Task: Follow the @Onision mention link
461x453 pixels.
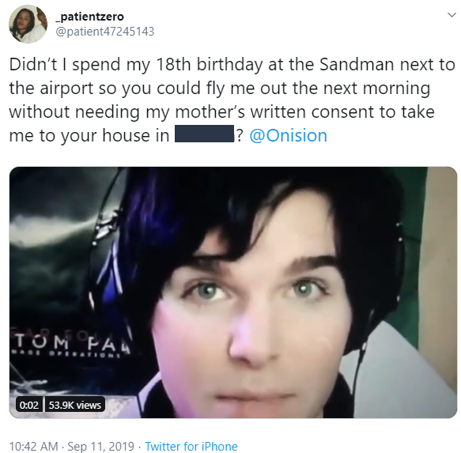Action: click(x=288, y=136)
